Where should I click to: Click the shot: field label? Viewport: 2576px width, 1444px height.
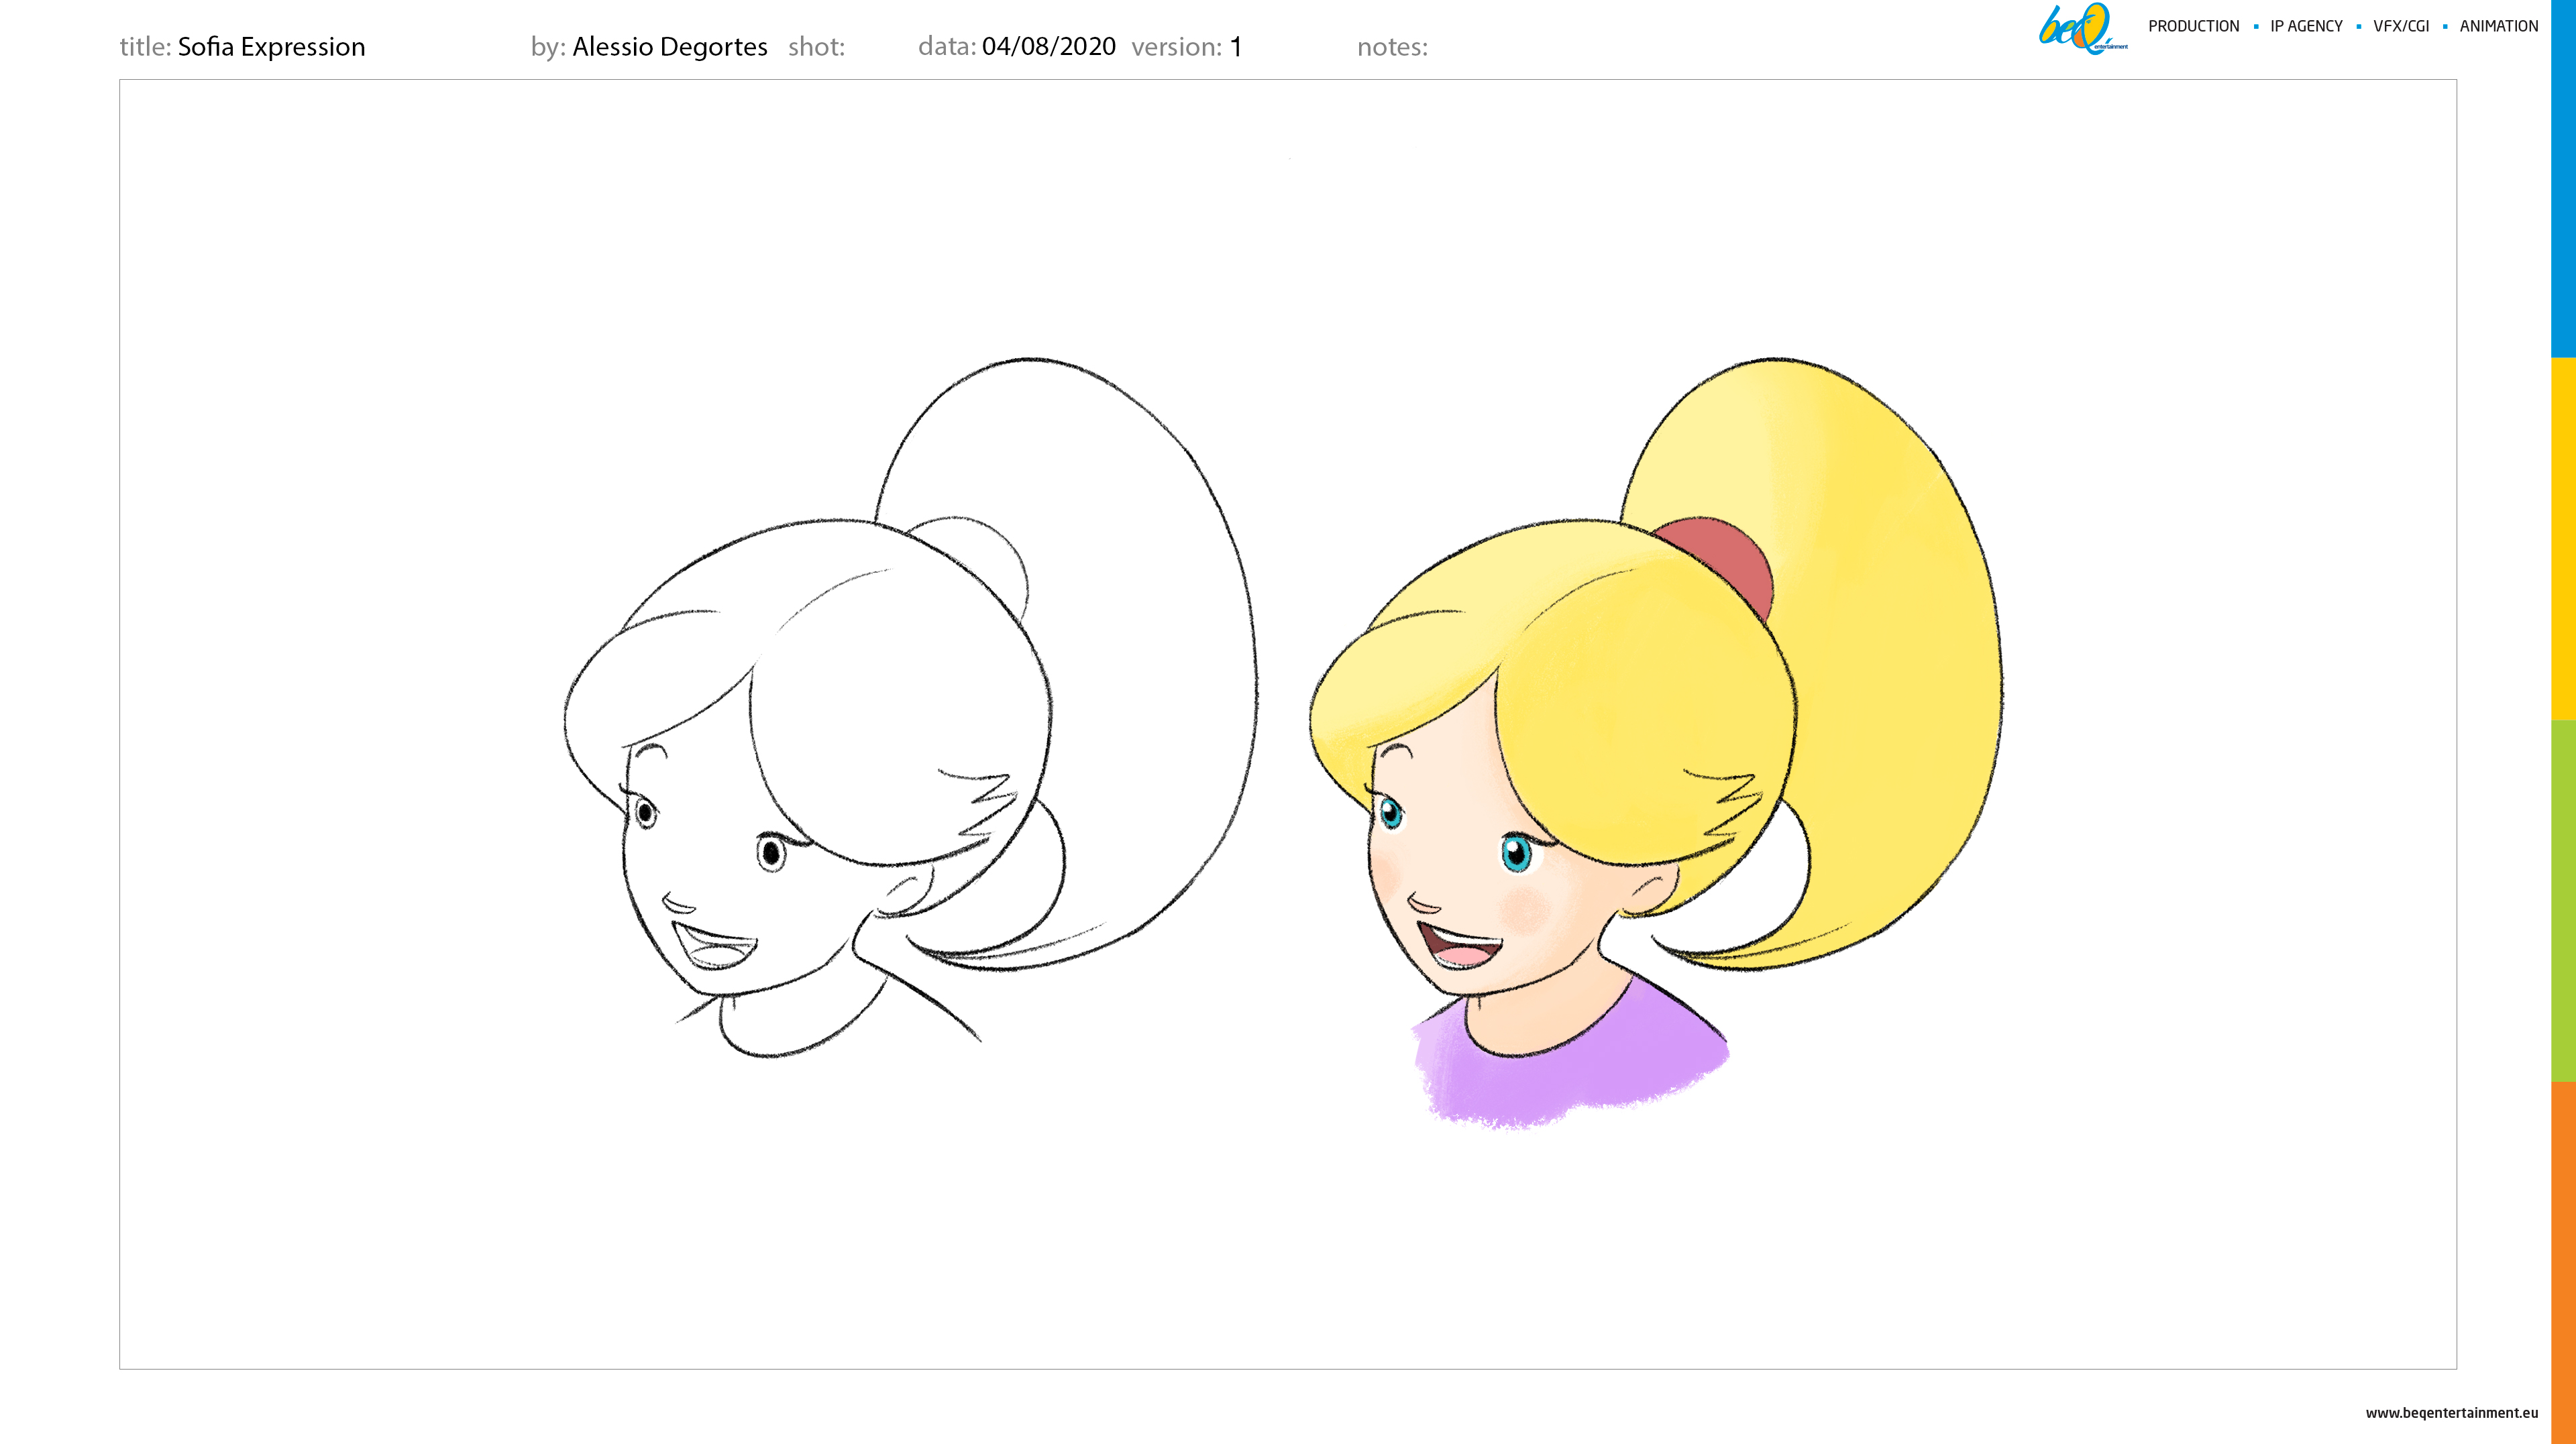[x=816, y=47]
